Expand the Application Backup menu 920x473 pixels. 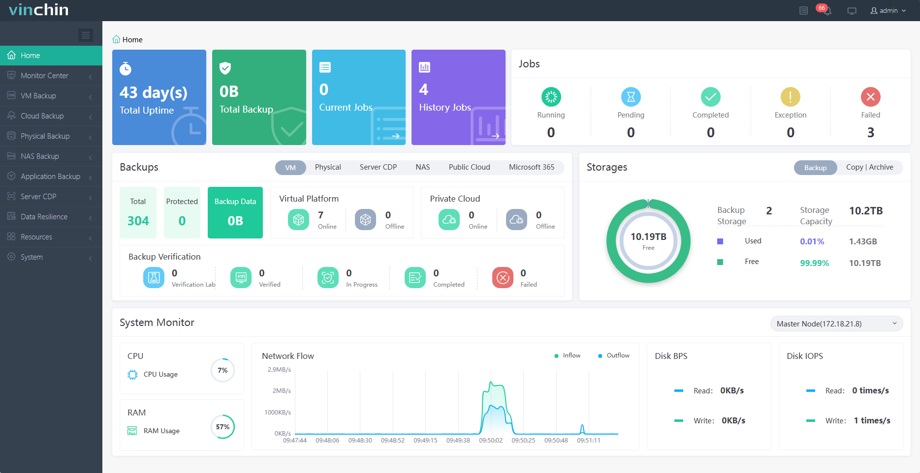pos(51,177)
